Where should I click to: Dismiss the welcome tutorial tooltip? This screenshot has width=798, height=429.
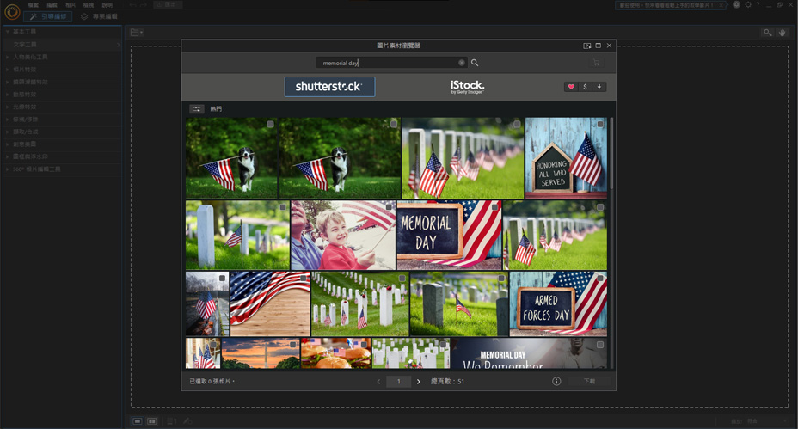click(721, 5)
